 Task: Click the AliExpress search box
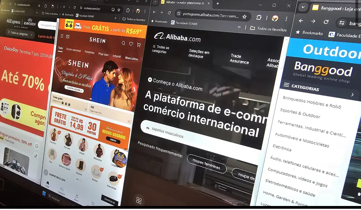coord(47,25)
